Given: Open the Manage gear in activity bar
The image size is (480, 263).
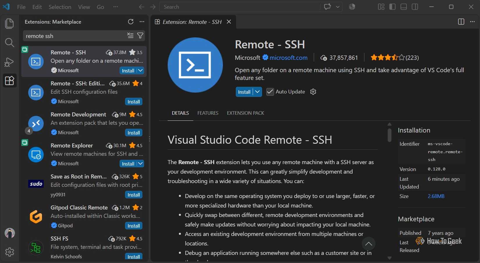Looking at the screenshot, I should pos(10,252).
